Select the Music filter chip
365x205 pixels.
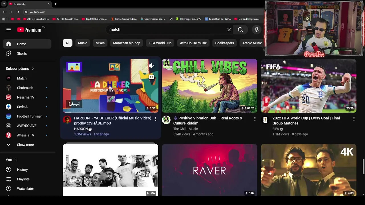click(x=82, y=43)
